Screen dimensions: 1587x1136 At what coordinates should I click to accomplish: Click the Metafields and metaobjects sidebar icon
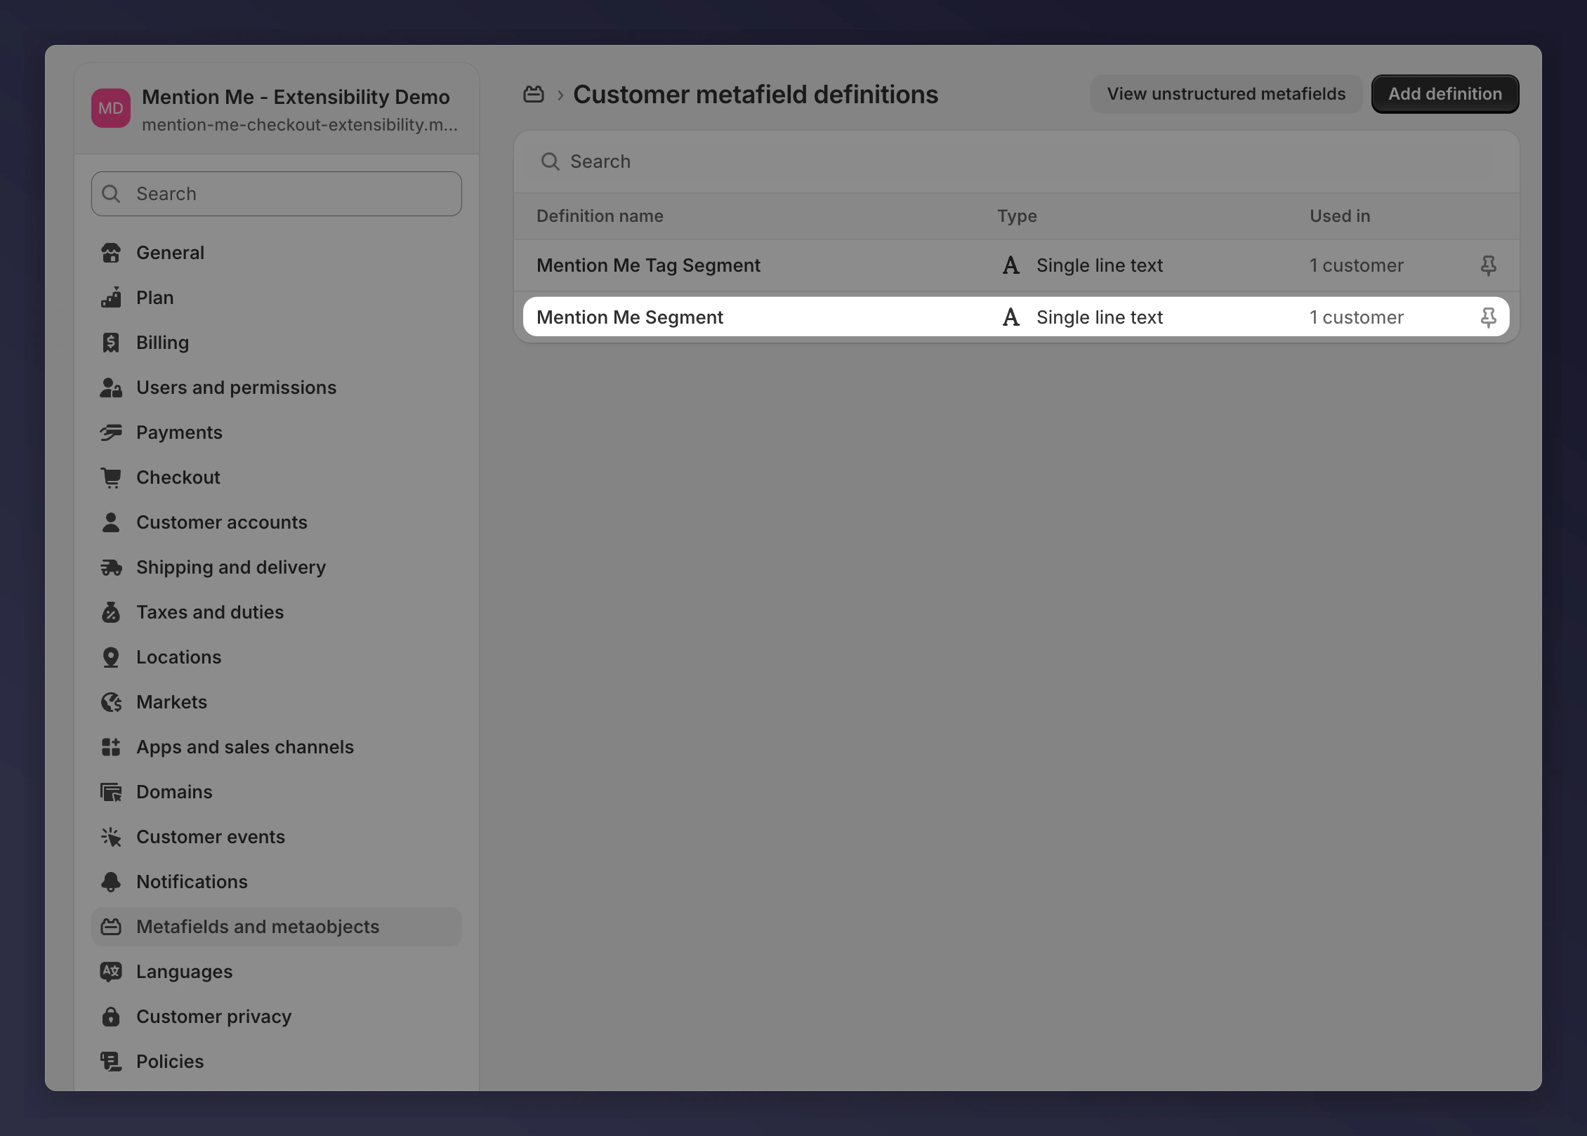(x=111, y=927)
